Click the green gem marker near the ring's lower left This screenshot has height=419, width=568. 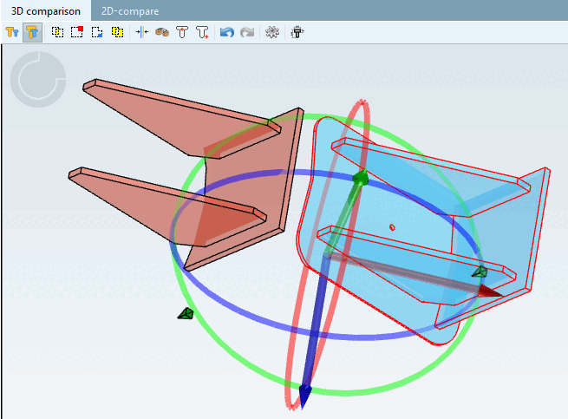(x=186, y=314)
